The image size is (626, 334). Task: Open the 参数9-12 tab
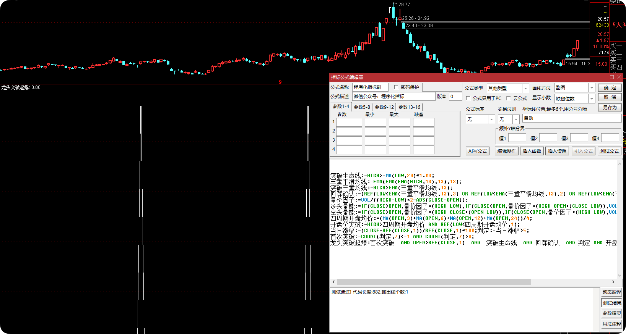(384, 107)
